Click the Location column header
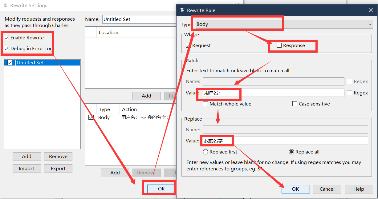Screen dimensions: 378x199 [x=108, y=32]
